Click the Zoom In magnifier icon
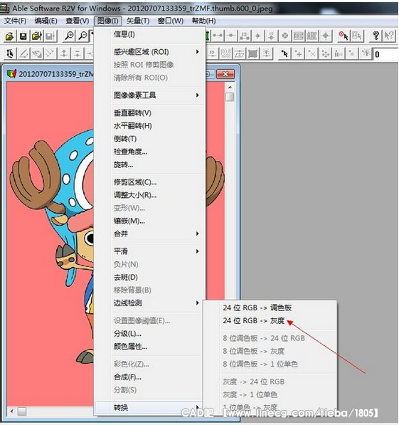 pyautogui.click(x=69, y=36)
